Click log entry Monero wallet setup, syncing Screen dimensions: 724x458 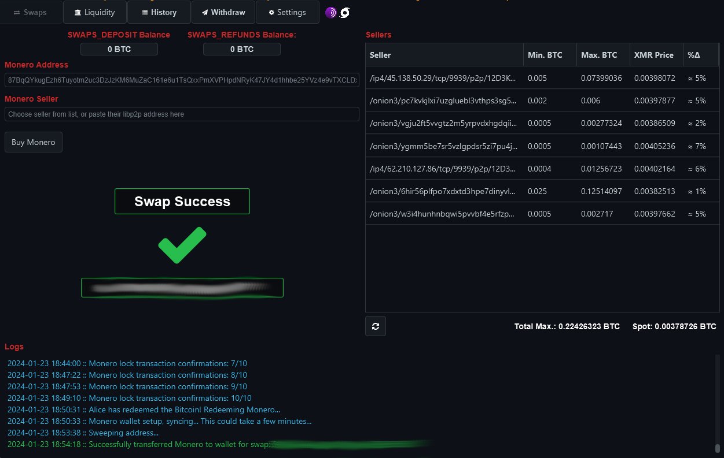[x=160, y=421]
